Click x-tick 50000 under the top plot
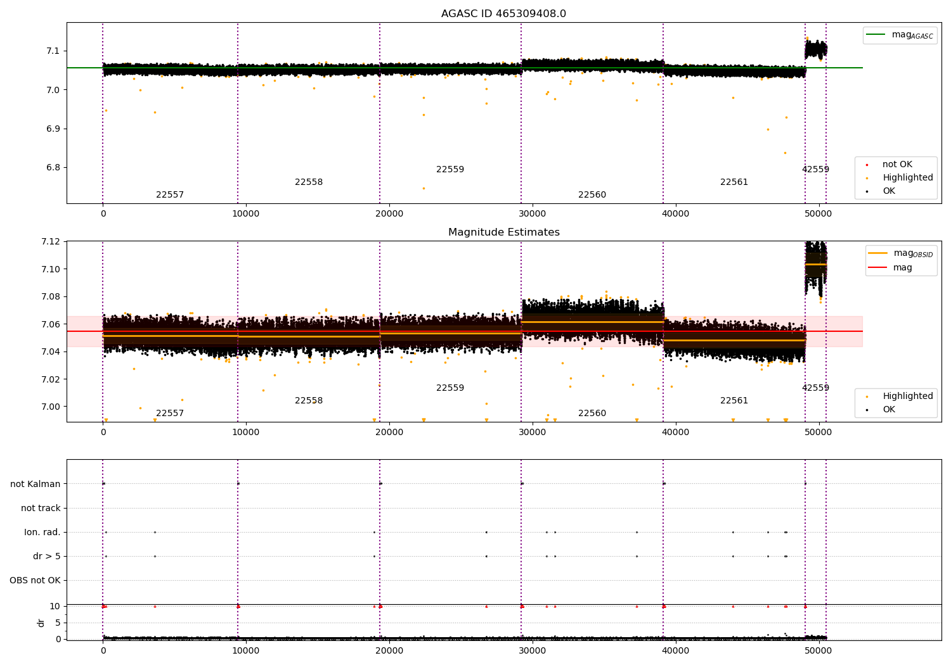Screen dimensions: 951x665 point(819,214)
